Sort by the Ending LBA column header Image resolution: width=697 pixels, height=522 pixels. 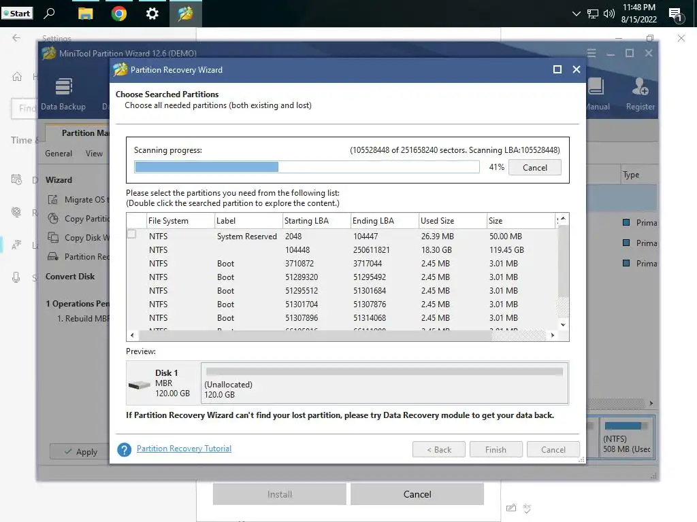pos(385,221)
